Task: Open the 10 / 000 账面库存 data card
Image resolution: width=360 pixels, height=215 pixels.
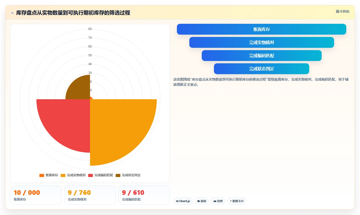Action: pyautogui.click(x=36, y=195)
